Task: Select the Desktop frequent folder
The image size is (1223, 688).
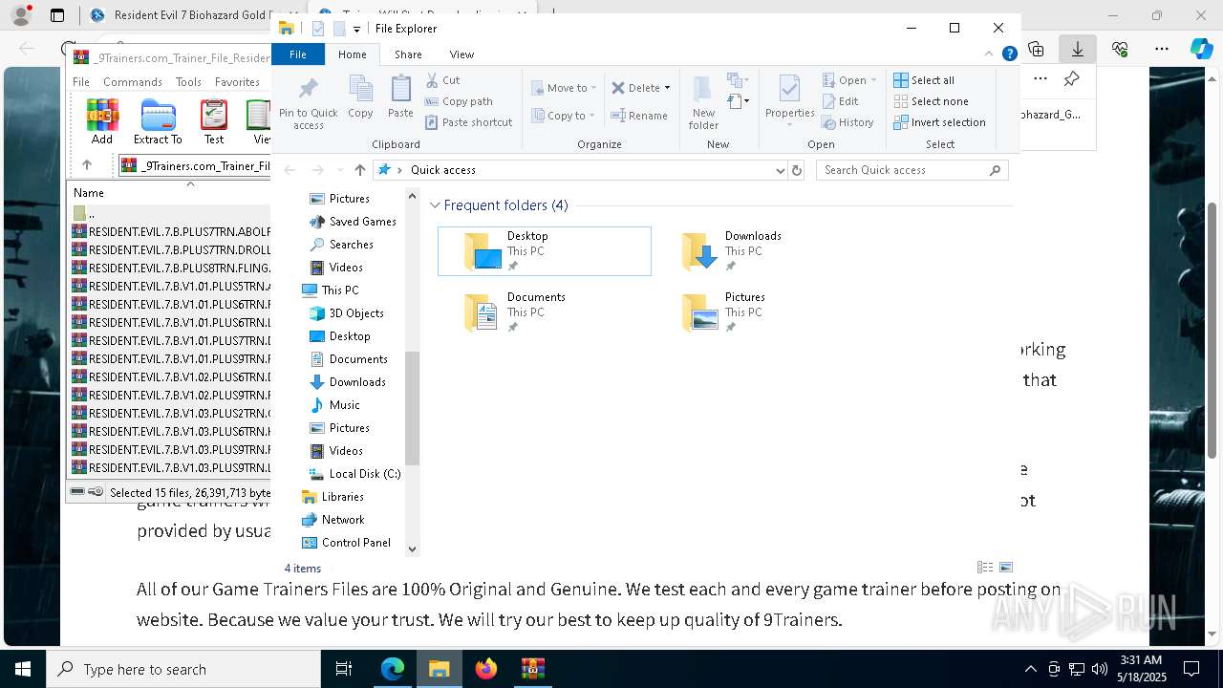Action: [x=545, y=251]
